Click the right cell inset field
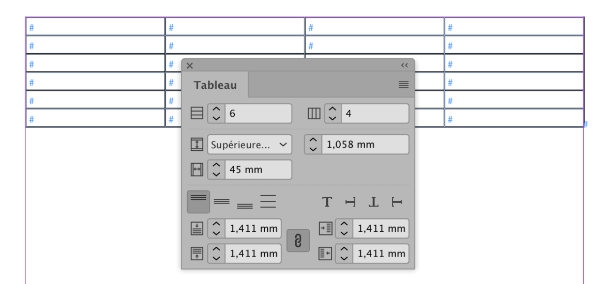This screenshot has width=605, height=284. [x=381, y=254]
